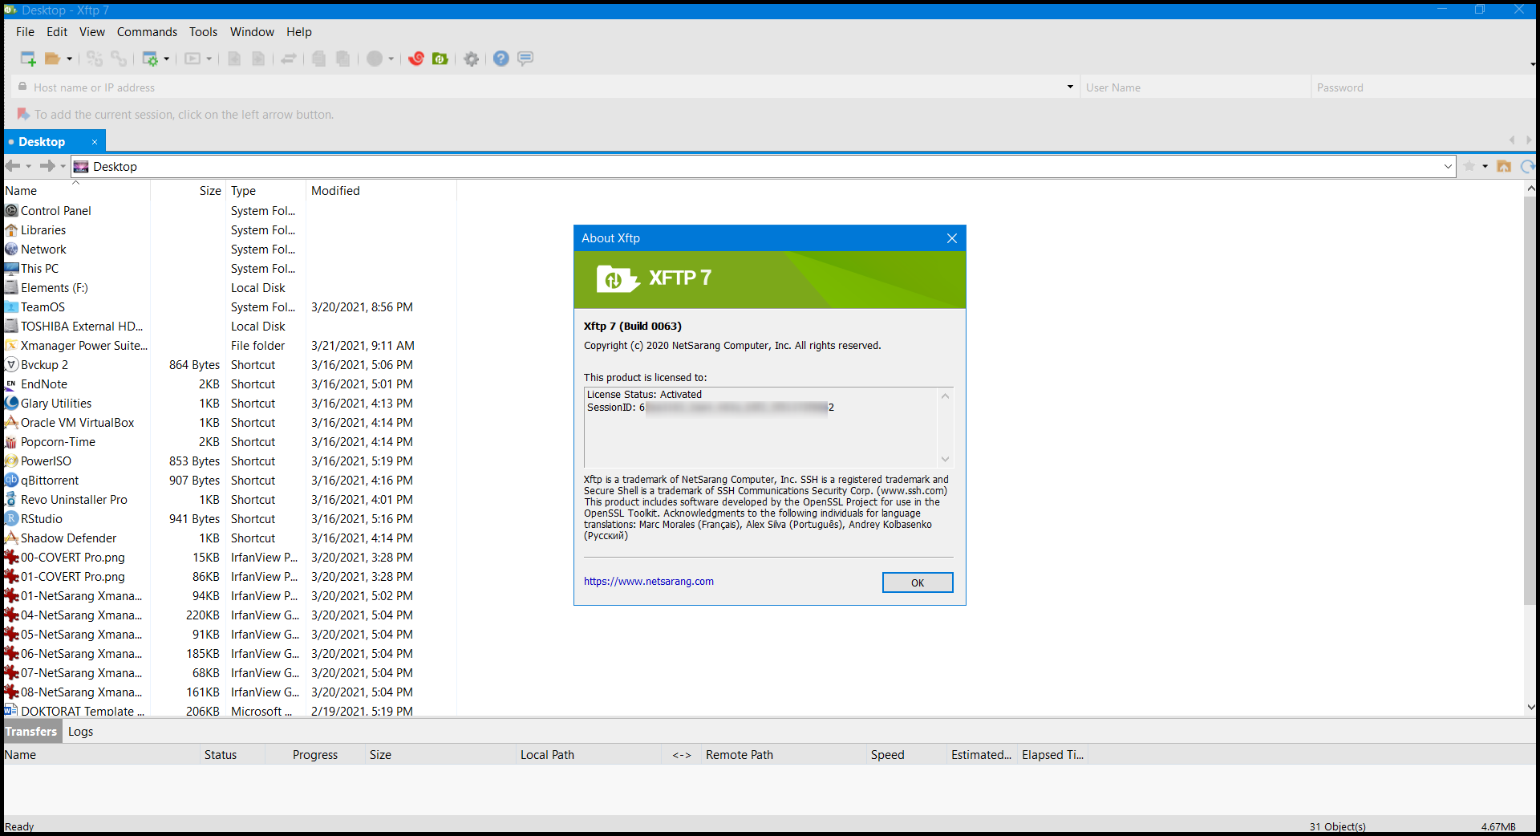Image resolution: width=1540 pixels, height=836 pixels.
Task: Click the favorites star icon
Action: click(1469, 166)
